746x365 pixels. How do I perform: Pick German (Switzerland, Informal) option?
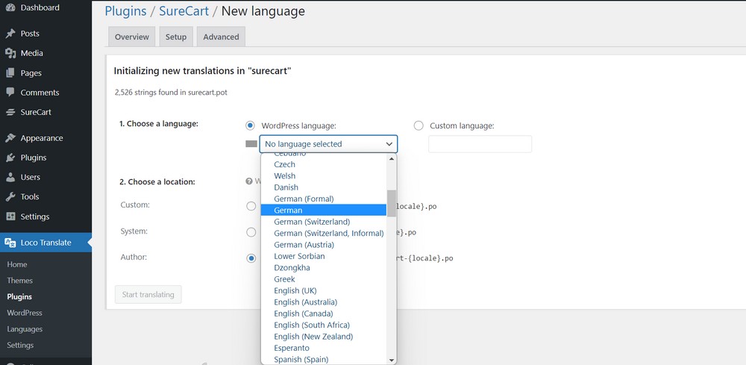[324, 233]
